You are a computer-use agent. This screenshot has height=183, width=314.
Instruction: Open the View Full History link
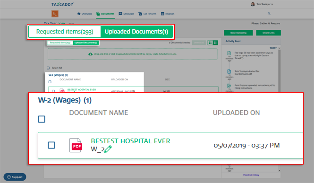tap(251, 175)
